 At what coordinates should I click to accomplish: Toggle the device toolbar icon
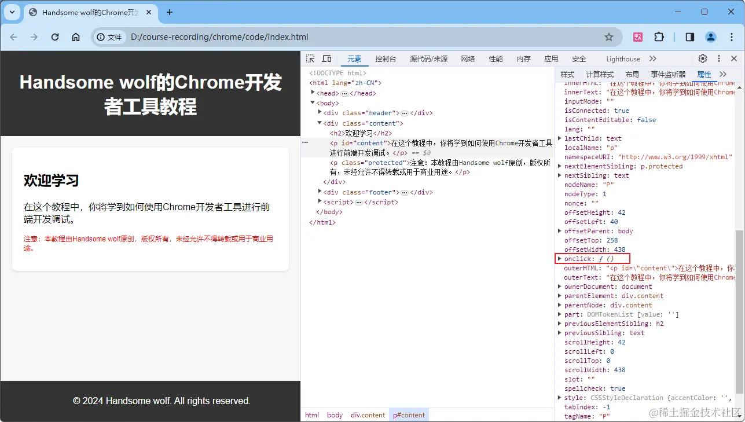pyautogui.click(x=326, y=58)
